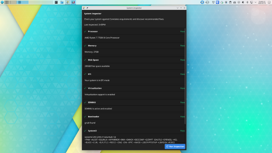Open the KDE application launcher
272x153 pixels.
point(3,2)
